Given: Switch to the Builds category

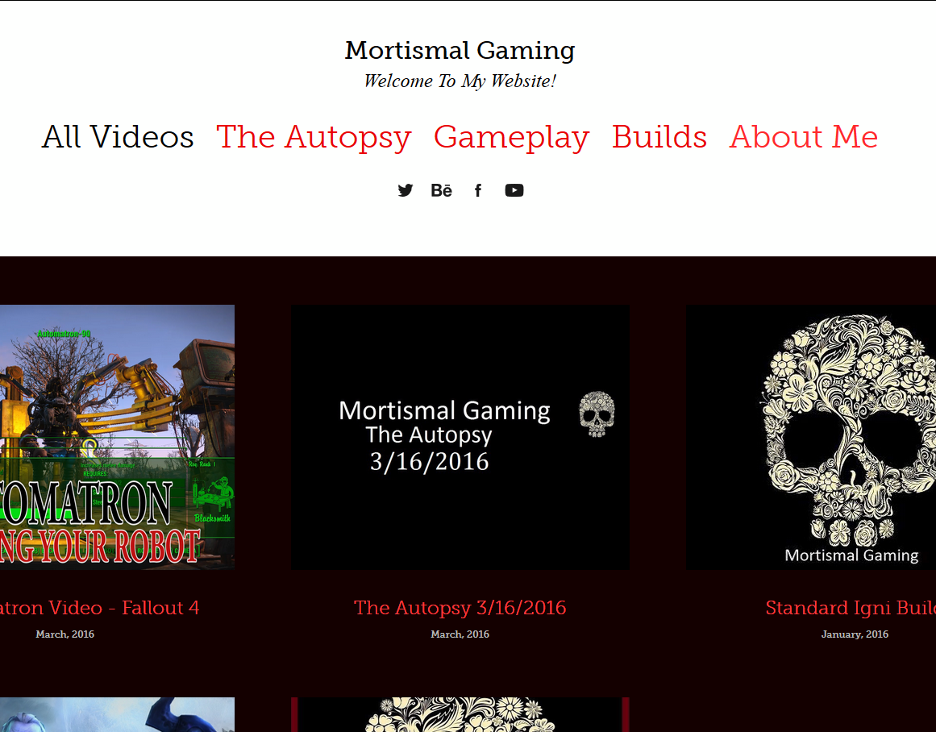Looking at the screenshot, I should (x=659, y=137).
